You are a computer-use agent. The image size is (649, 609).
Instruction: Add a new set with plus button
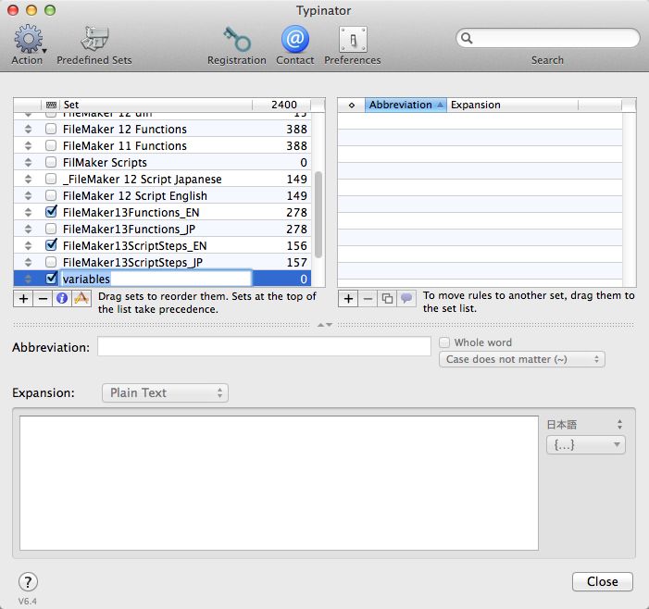pyautogui.click(x=23, y=298)
